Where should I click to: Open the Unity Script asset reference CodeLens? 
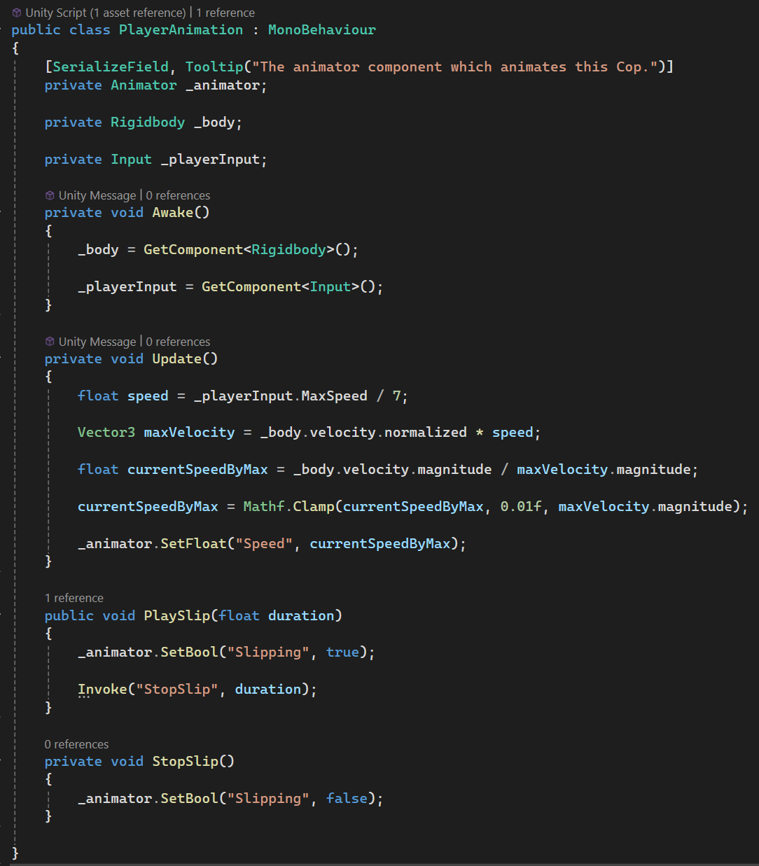(105, 13)
